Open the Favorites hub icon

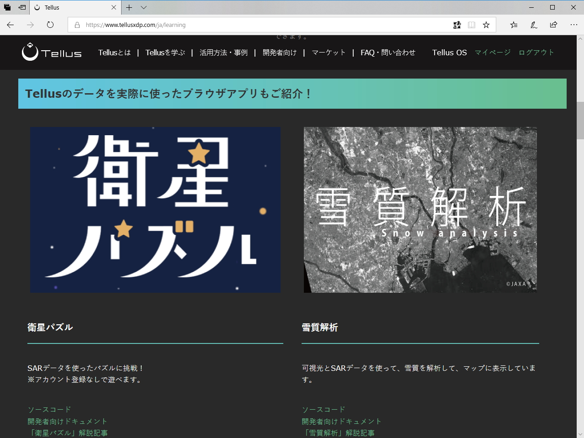pyautogui.click(x=514, y=25)
